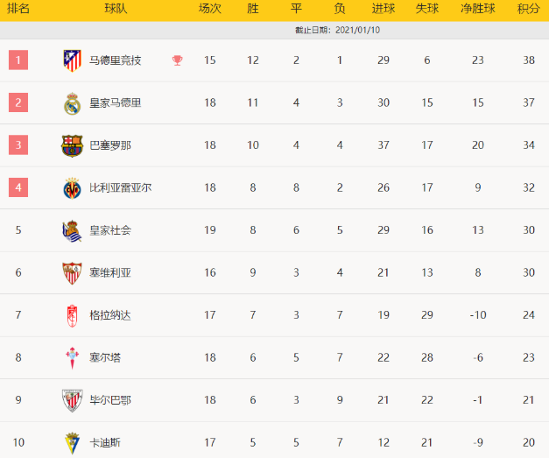Viewport: 549px width, 458px height.
Task: Click the Cádiz club crest
Action: (x=72, y=442)
